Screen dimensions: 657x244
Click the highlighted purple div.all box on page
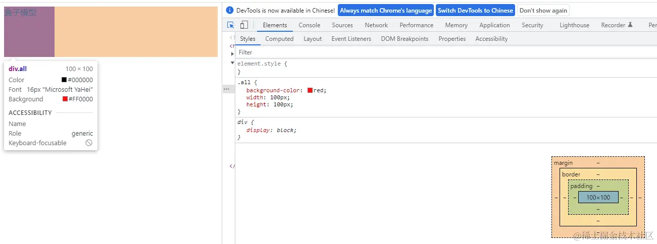point(29,32)
